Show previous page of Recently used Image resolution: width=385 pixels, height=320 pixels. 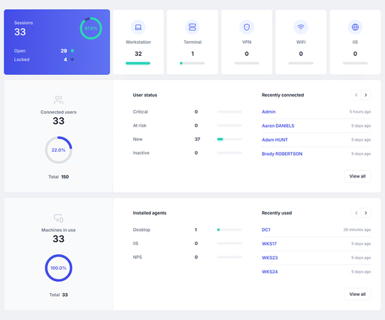356,213
